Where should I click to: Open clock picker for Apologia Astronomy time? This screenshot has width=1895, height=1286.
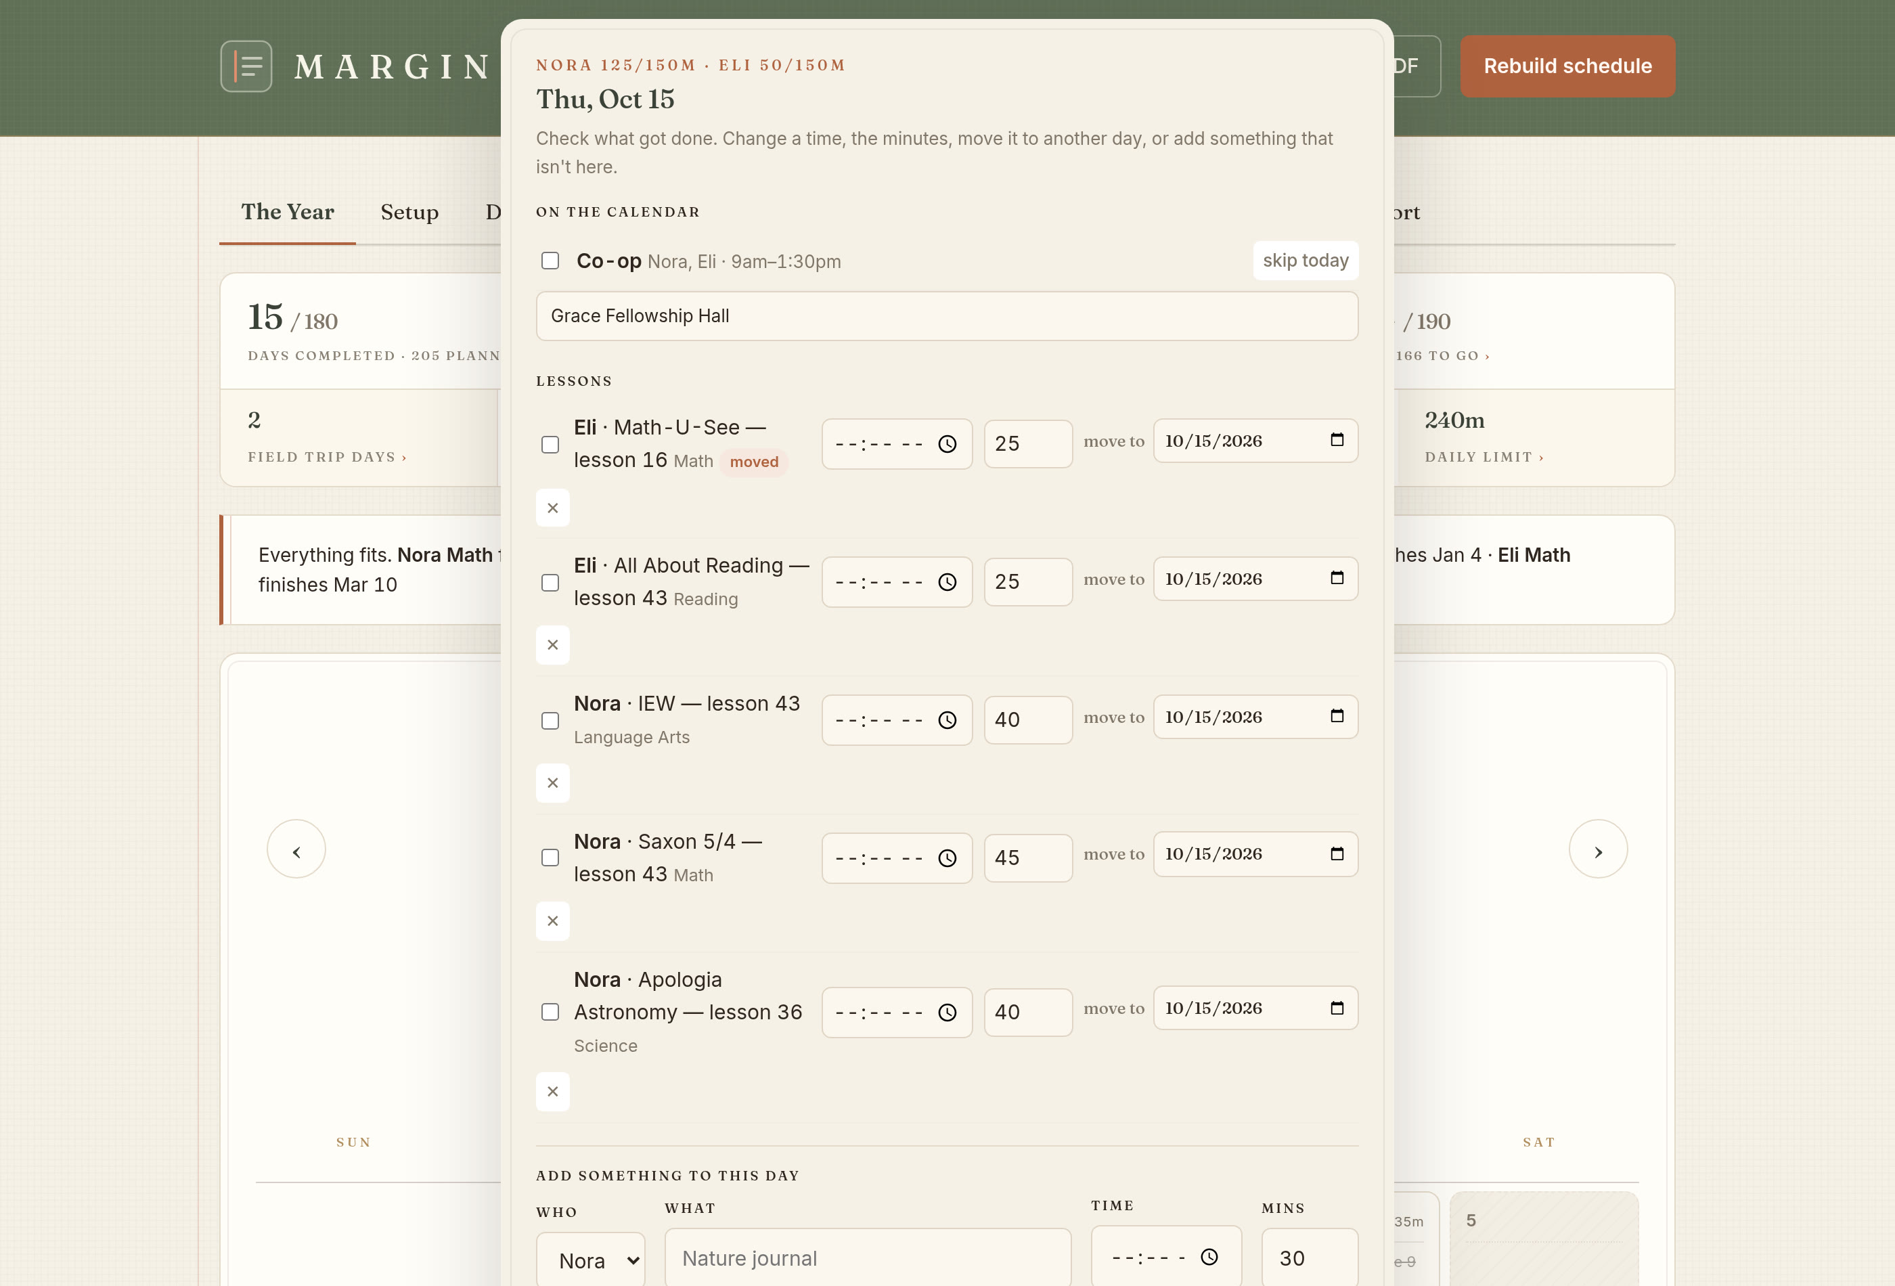coord(947,1012)
